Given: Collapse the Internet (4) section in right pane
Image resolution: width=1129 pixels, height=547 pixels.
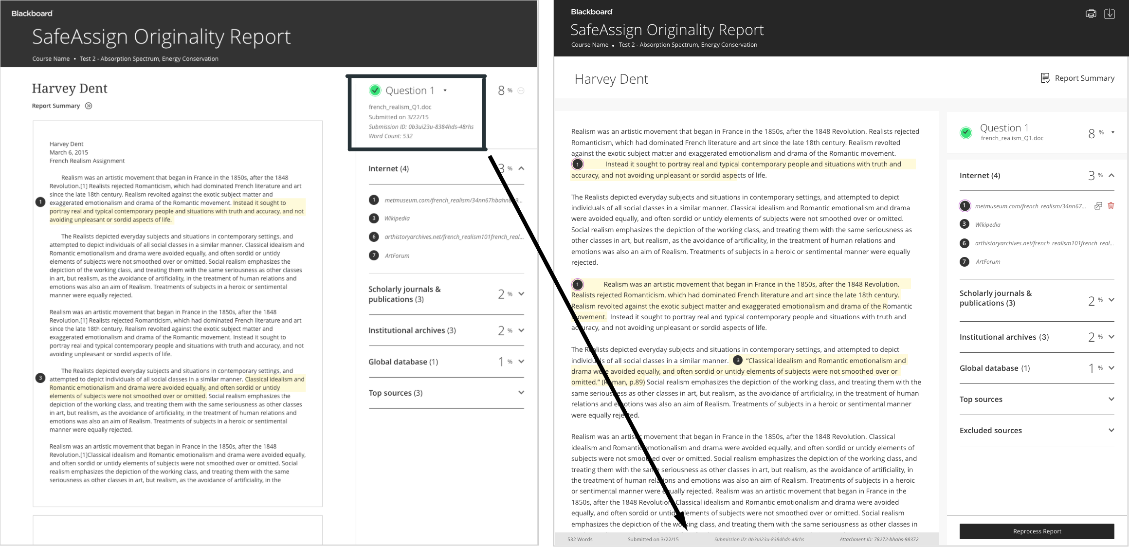Looking at the screenshot, I should pyautogui.click(x=1111, y=175).
